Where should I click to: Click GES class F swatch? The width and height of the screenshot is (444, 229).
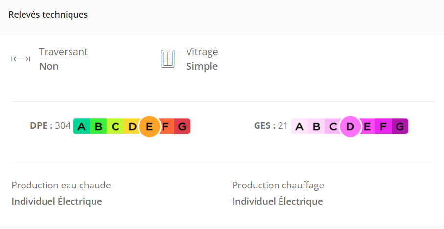383,127
